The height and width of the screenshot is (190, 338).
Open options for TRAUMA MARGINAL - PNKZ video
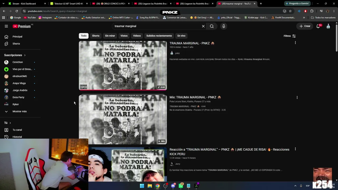point(295,43)
